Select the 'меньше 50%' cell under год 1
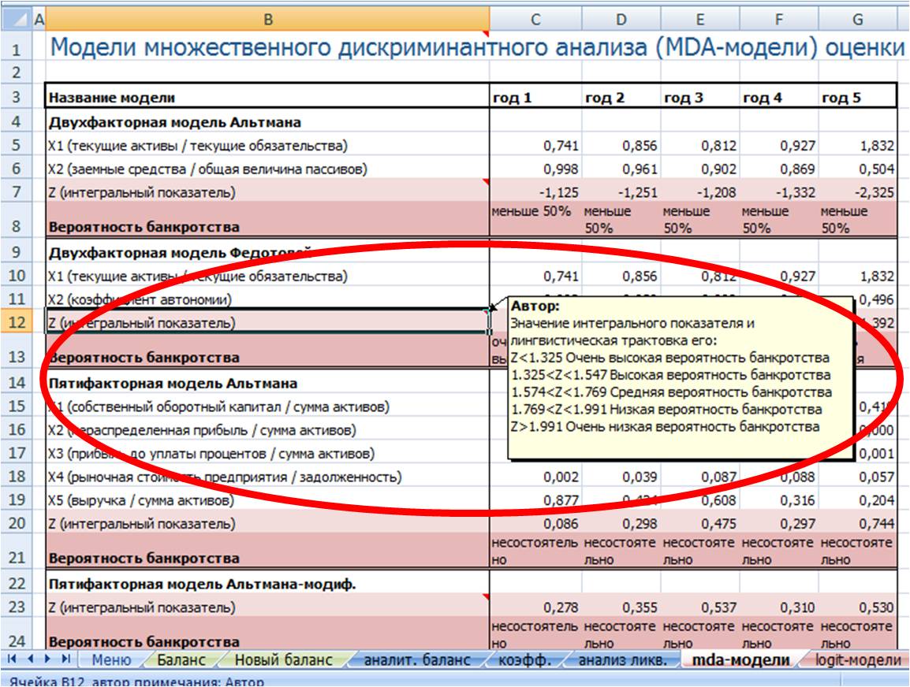The height and width of the screenshot is (687, 910). coord(535,219)
